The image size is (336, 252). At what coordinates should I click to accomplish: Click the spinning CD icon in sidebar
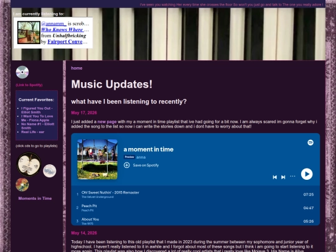(x=22, y=72)
